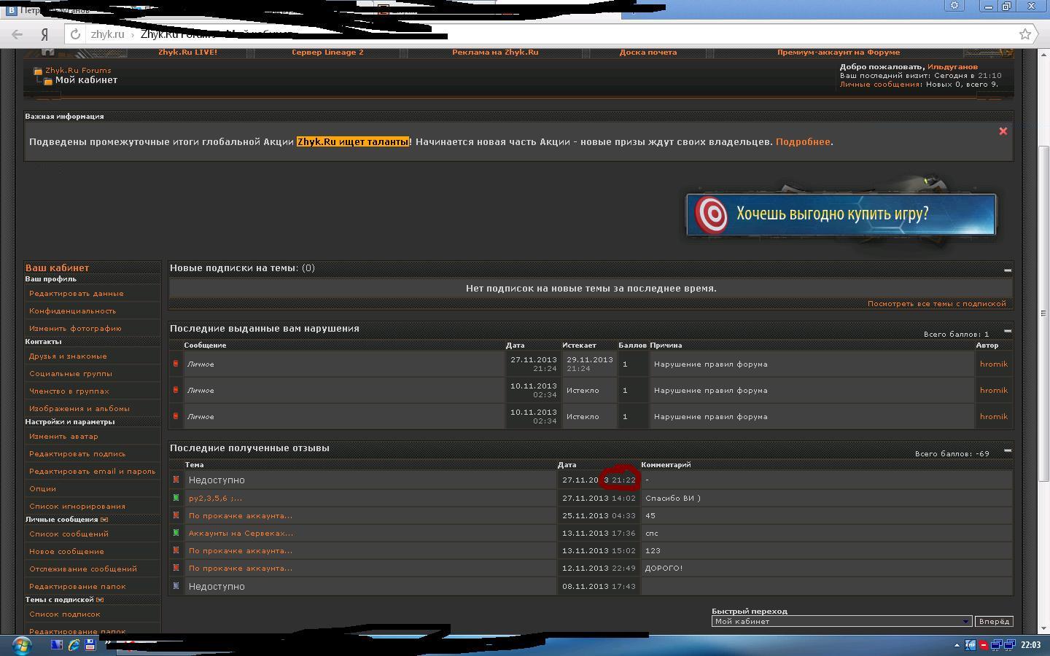
Task: Open the Windows Start menu
Action: [21, 645]
